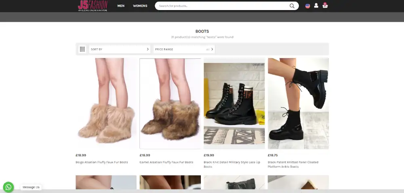Open the J5 Fashion logo homepage

pyautogui.click(x=93, y=6)
